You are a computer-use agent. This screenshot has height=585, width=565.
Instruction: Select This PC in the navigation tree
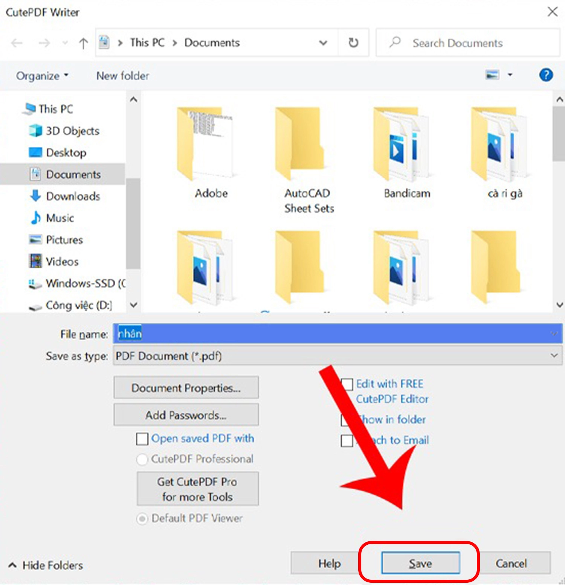[x=48, y=109]
